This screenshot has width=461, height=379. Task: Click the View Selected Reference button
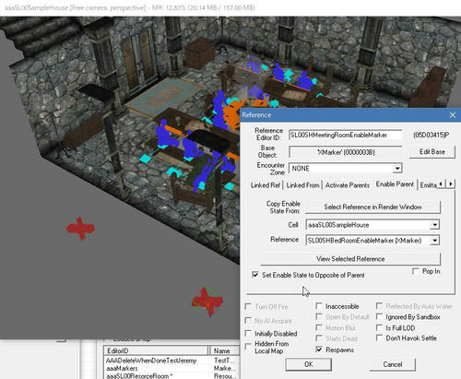(350, 259)
